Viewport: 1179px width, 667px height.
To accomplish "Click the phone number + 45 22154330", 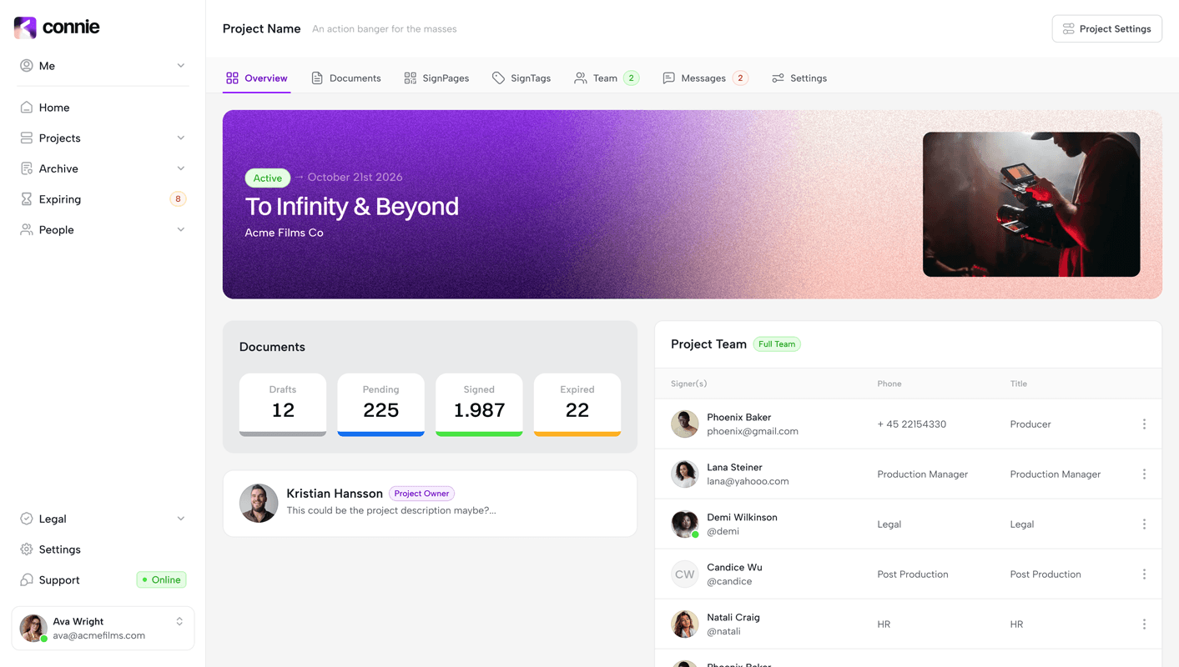I will 911,424.
